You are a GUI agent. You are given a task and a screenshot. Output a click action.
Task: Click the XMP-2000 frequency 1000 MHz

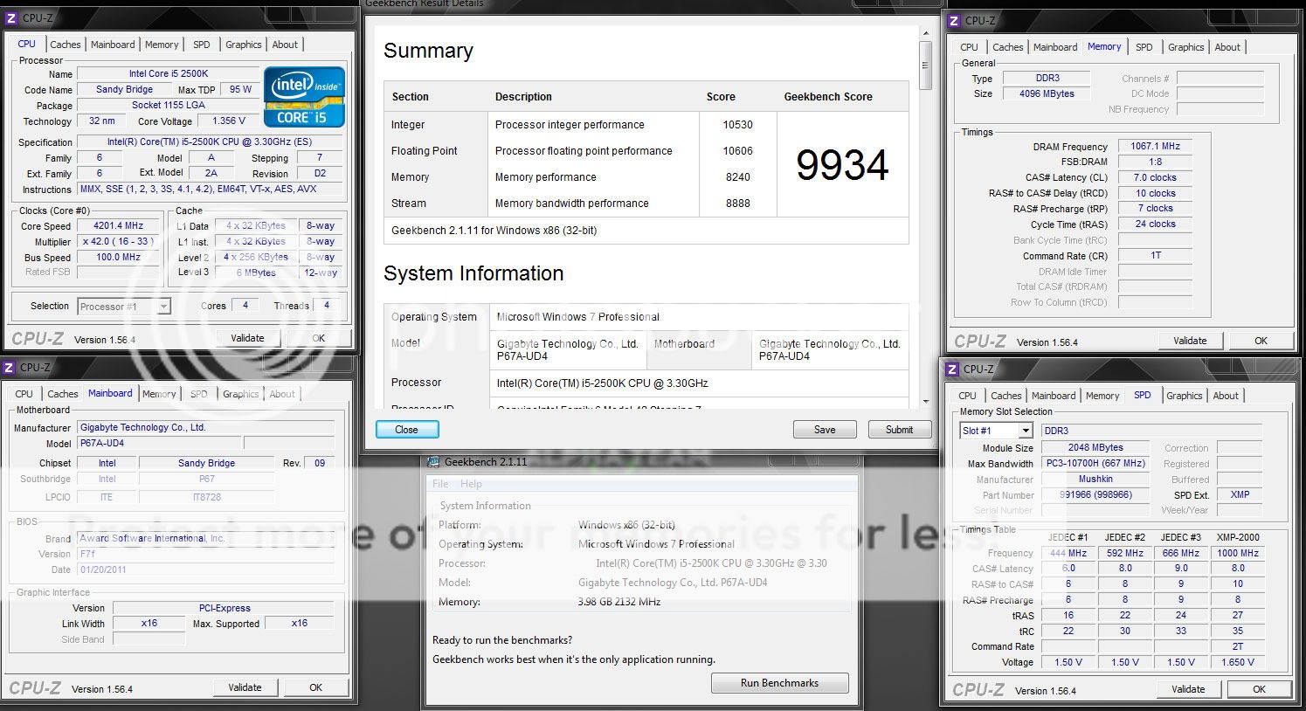[1238, 553]
